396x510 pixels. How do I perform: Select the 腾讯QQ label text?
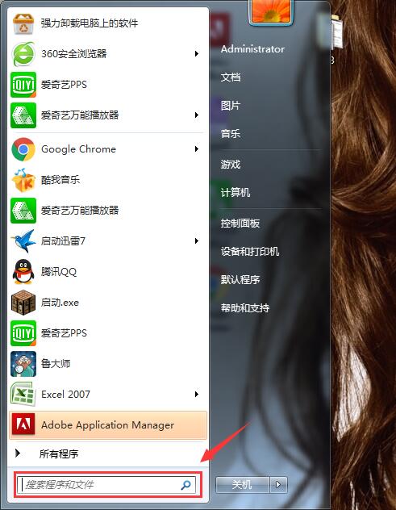pos(59,272)
